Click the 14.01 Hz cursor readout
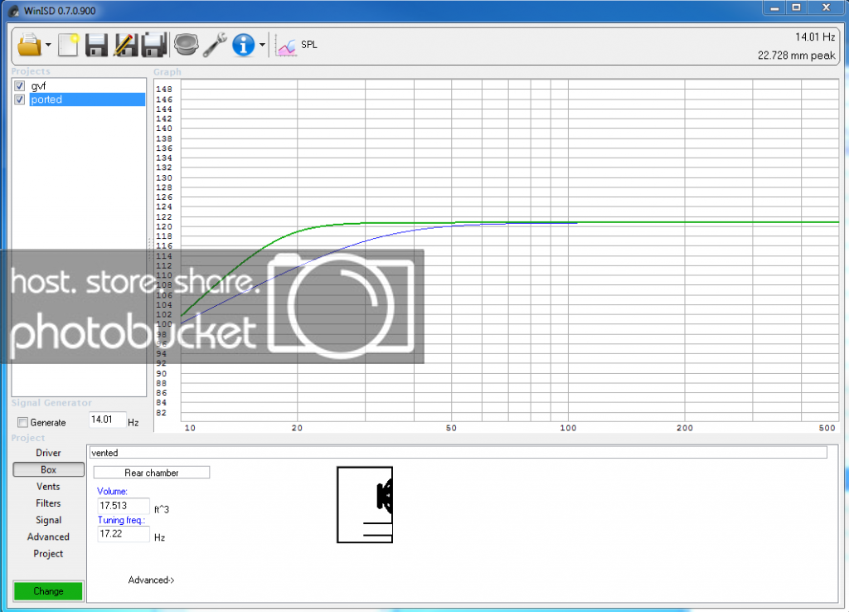849x612 pixels. [815, 36]
